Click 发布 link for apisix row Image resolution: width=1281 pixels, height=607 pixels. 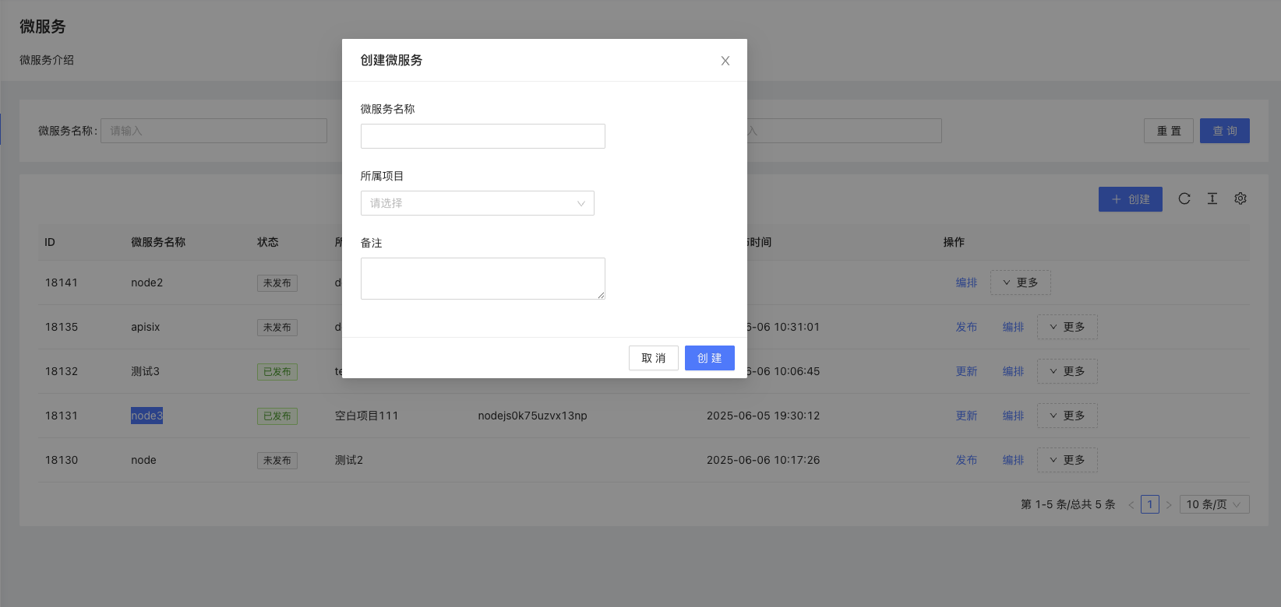966,327
